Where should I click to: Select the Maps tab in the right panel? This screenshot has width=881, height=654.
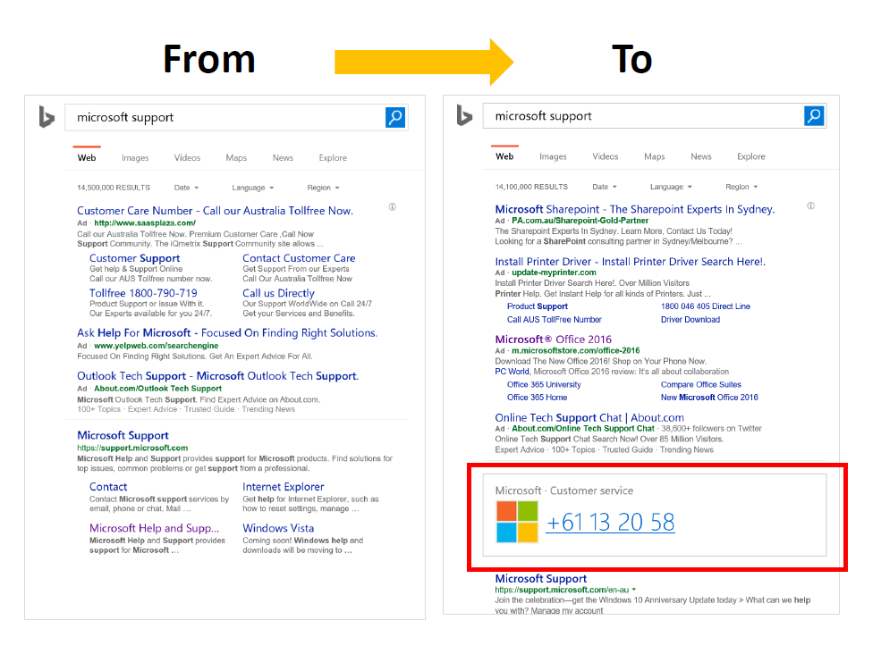(654, 156)
